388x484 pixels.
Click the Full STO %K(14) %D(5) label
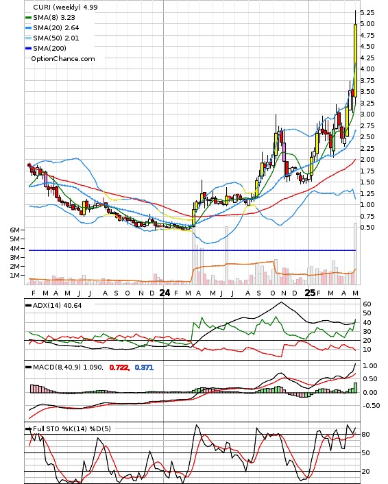71,428
